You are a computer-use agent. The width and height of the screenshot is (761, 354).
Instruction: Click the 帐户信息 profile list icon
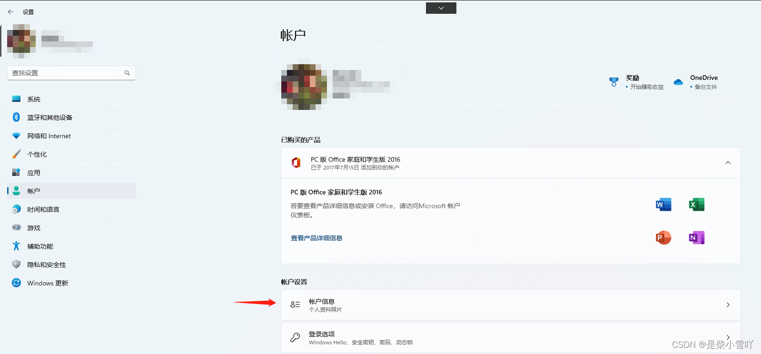[x=295, y=305]
